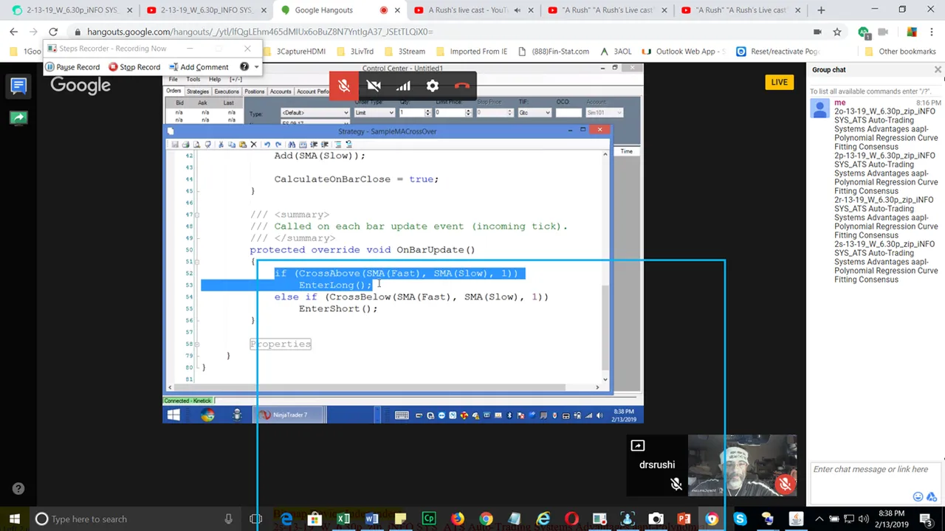945x531 pixels.
Task: Click the Qty stepper arrows
Action: pyautogui.click(x=426, y=113)
